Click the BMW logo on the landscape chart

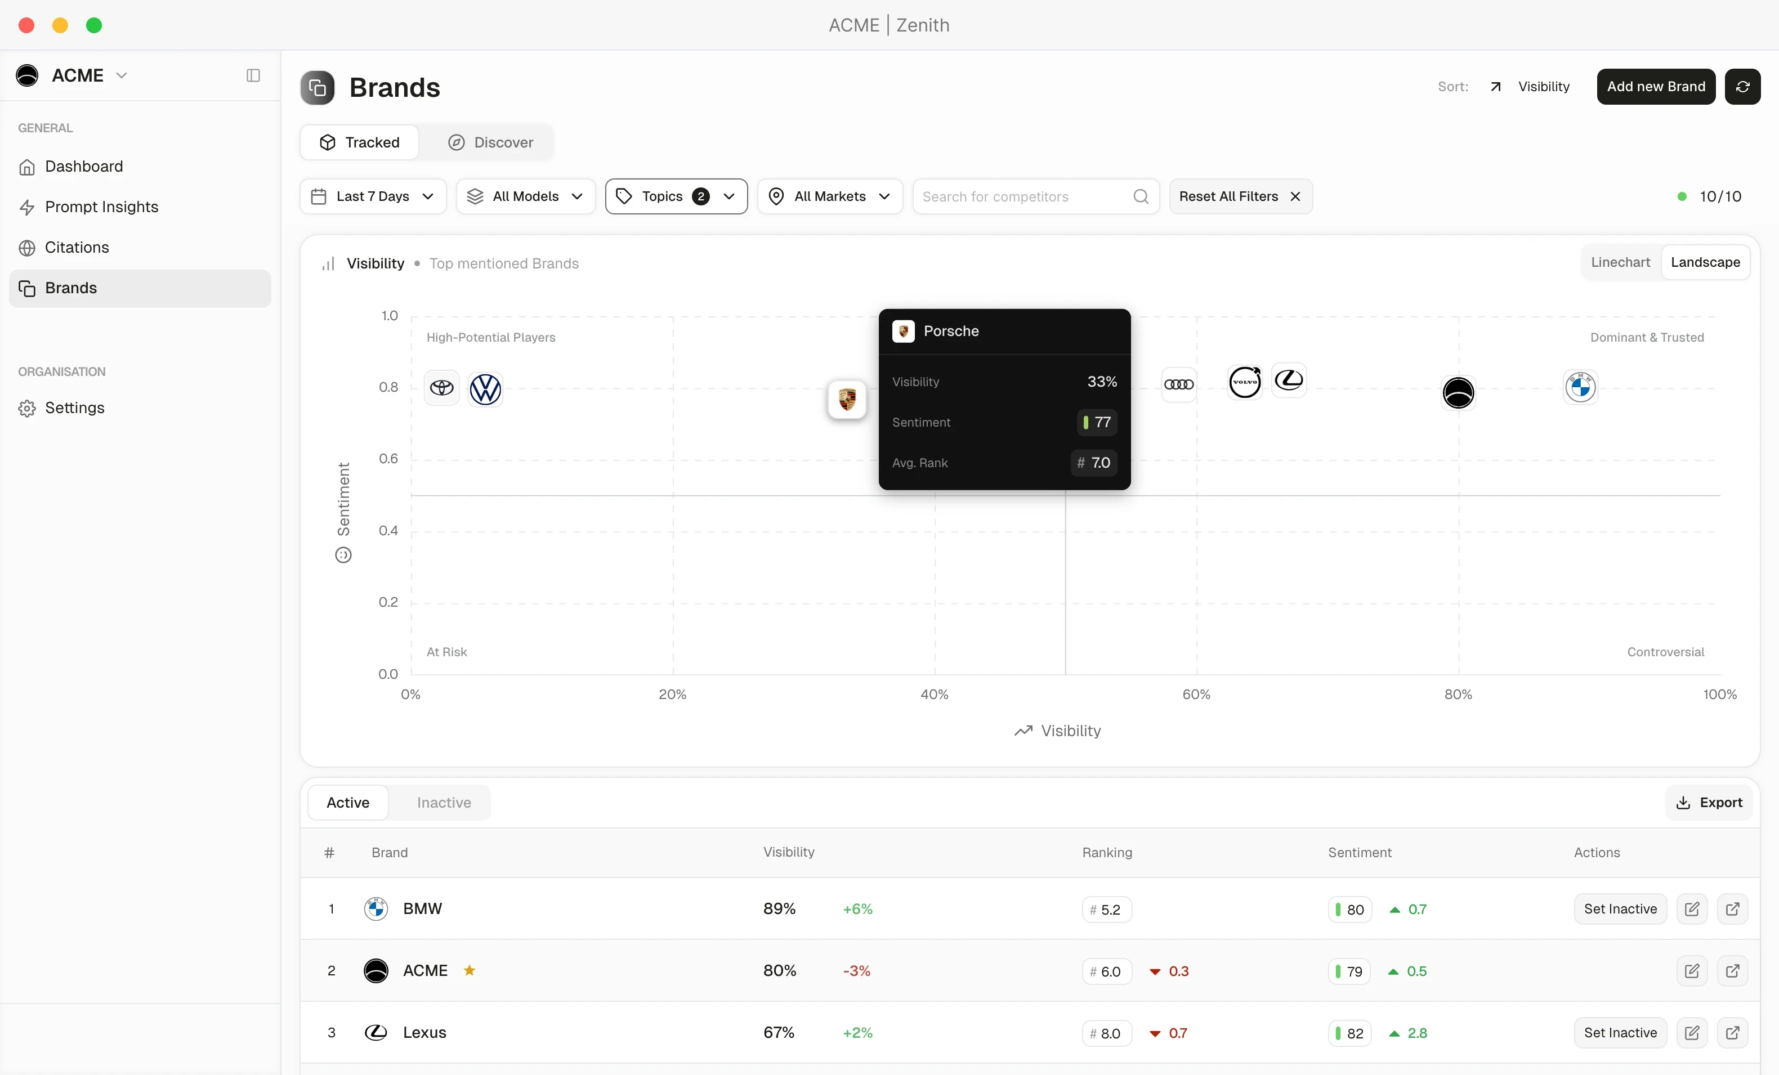1580,387
